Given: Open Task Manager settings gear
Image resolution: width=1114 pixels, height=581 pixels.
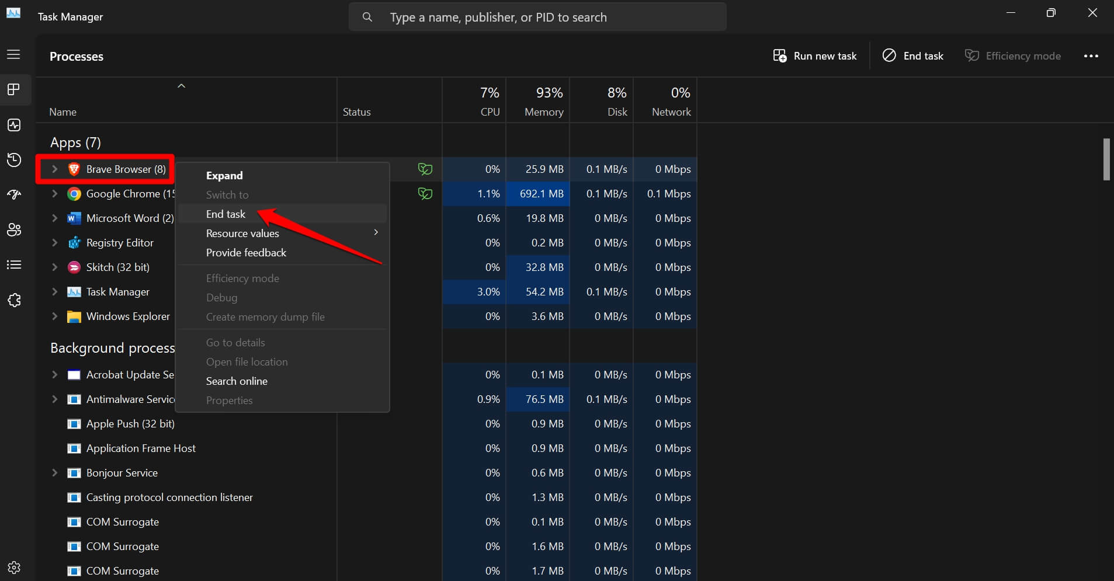Looking at the screenshot, I should 14,567.
